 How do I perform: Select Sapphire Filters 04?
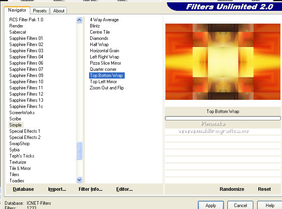click(x=26, y=57)
